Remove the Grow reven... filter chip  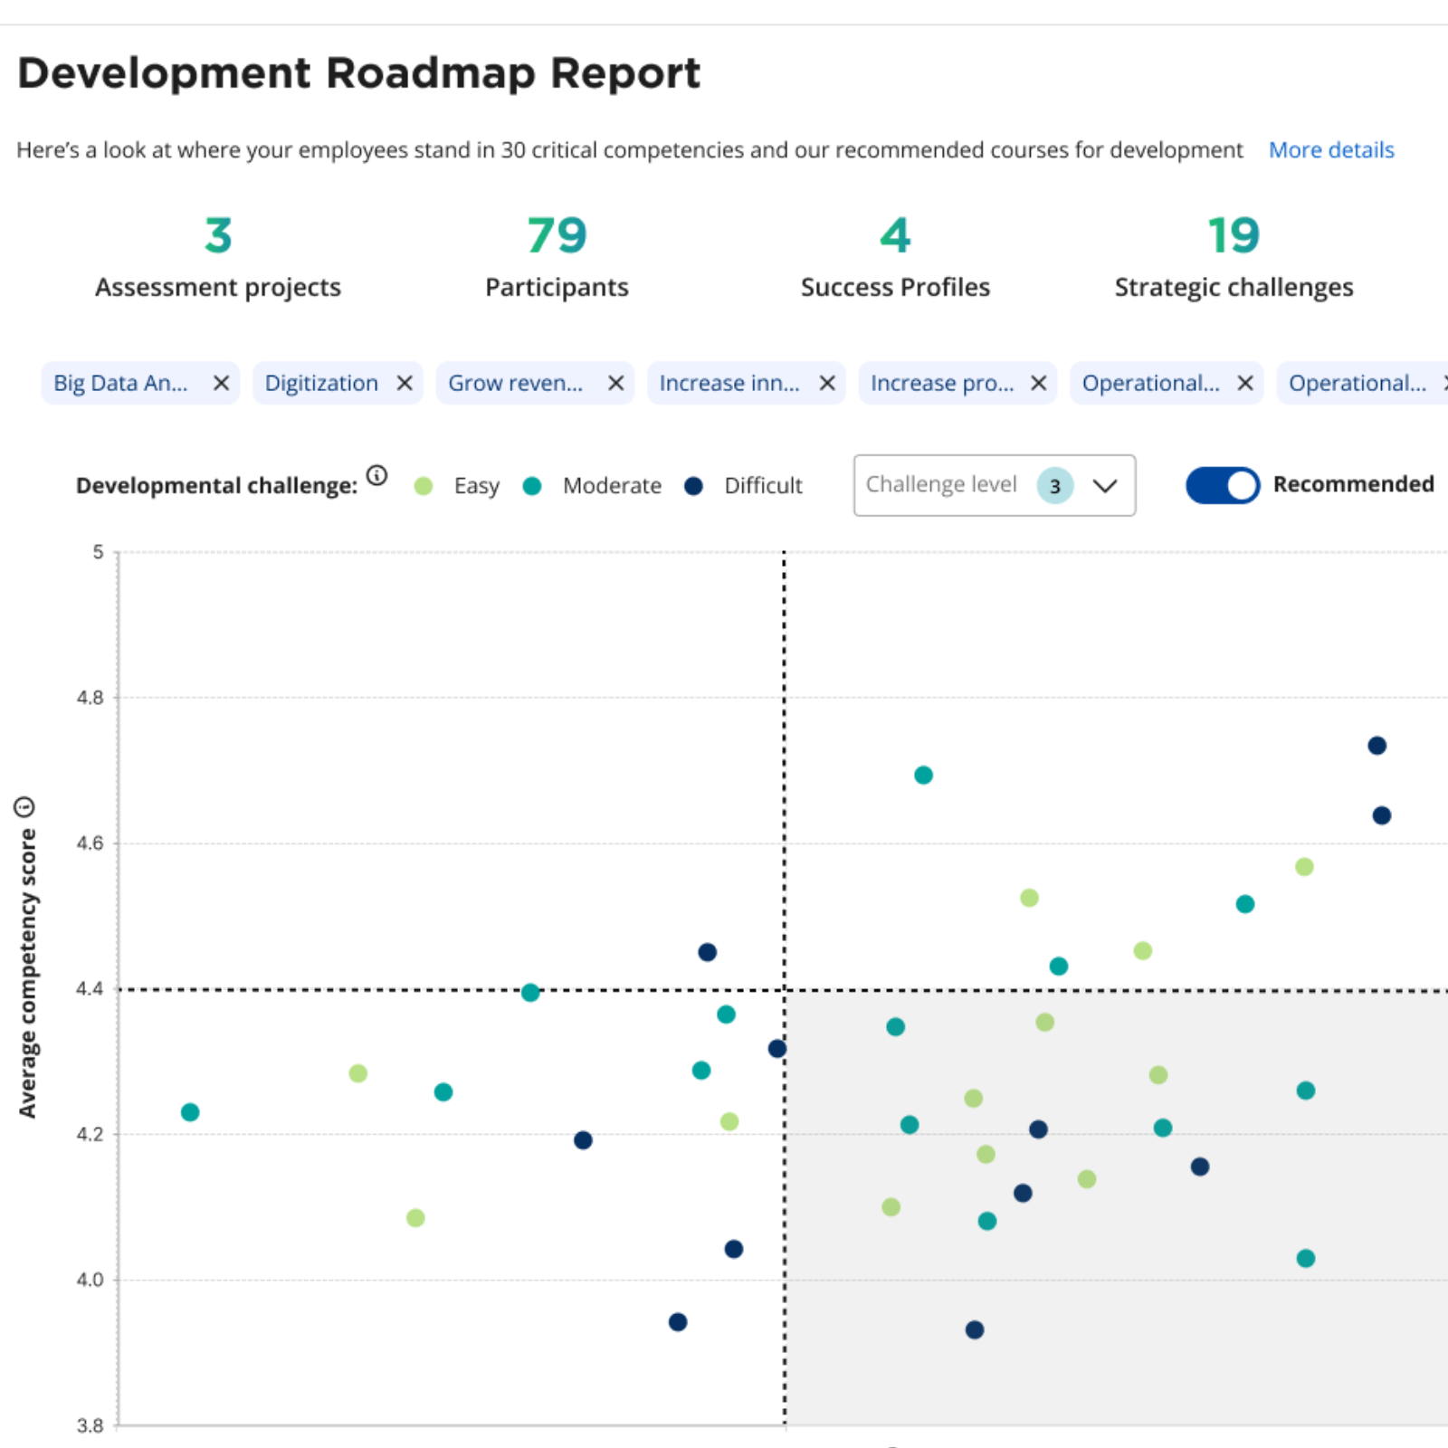[x=615, y=384]
